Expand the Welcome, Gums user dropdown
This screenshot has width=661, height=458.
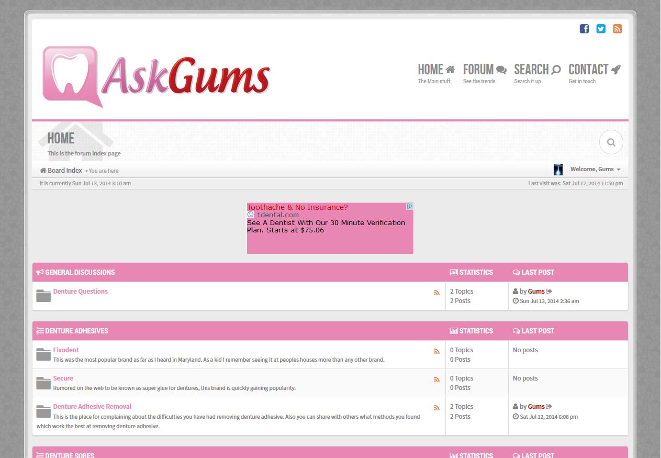(595, 170)
